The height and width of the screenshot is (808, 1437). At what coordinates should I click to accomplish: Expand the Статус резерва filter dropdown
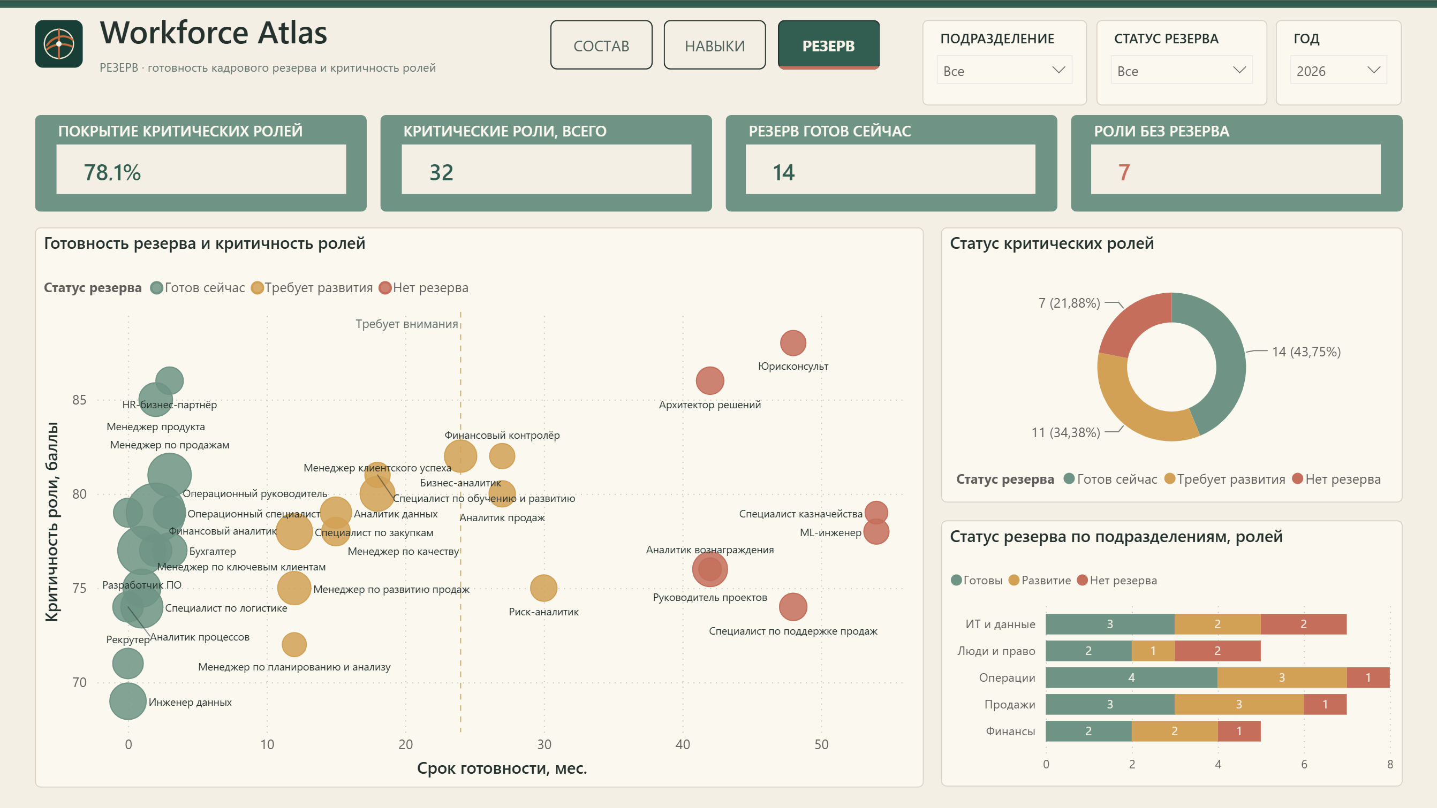[1182, 71]
